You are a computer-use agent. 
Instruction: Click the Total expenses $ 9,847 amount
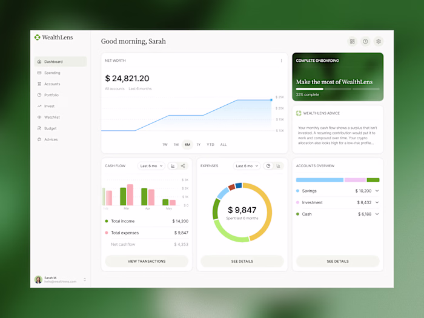[x=181, y=233]
